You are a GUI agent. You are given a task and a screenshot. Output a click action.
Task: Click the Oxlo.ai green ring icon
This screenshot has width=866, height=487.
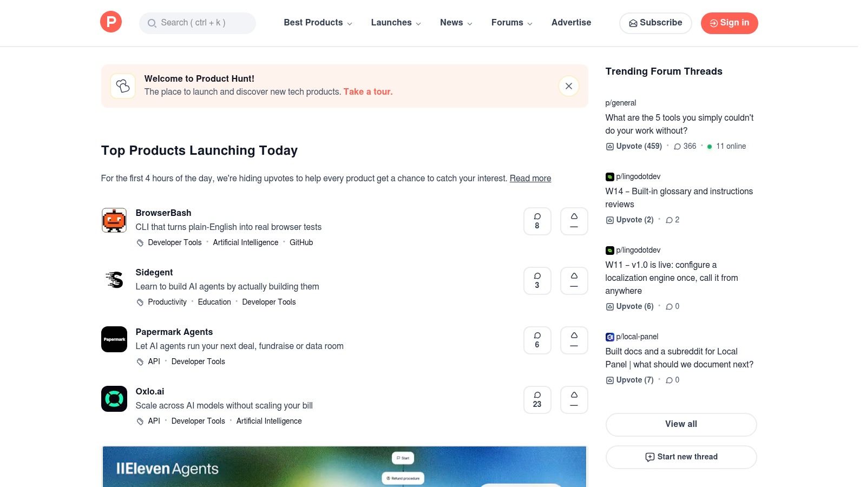pyautogui.click(x=114, y=399)
